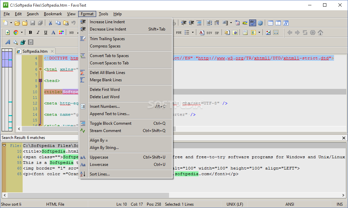Image resolution: width=348 pixels, height=208 pixels.
Task: Change UNIX (LF) line ending in status bar
Action: (235, 204)
